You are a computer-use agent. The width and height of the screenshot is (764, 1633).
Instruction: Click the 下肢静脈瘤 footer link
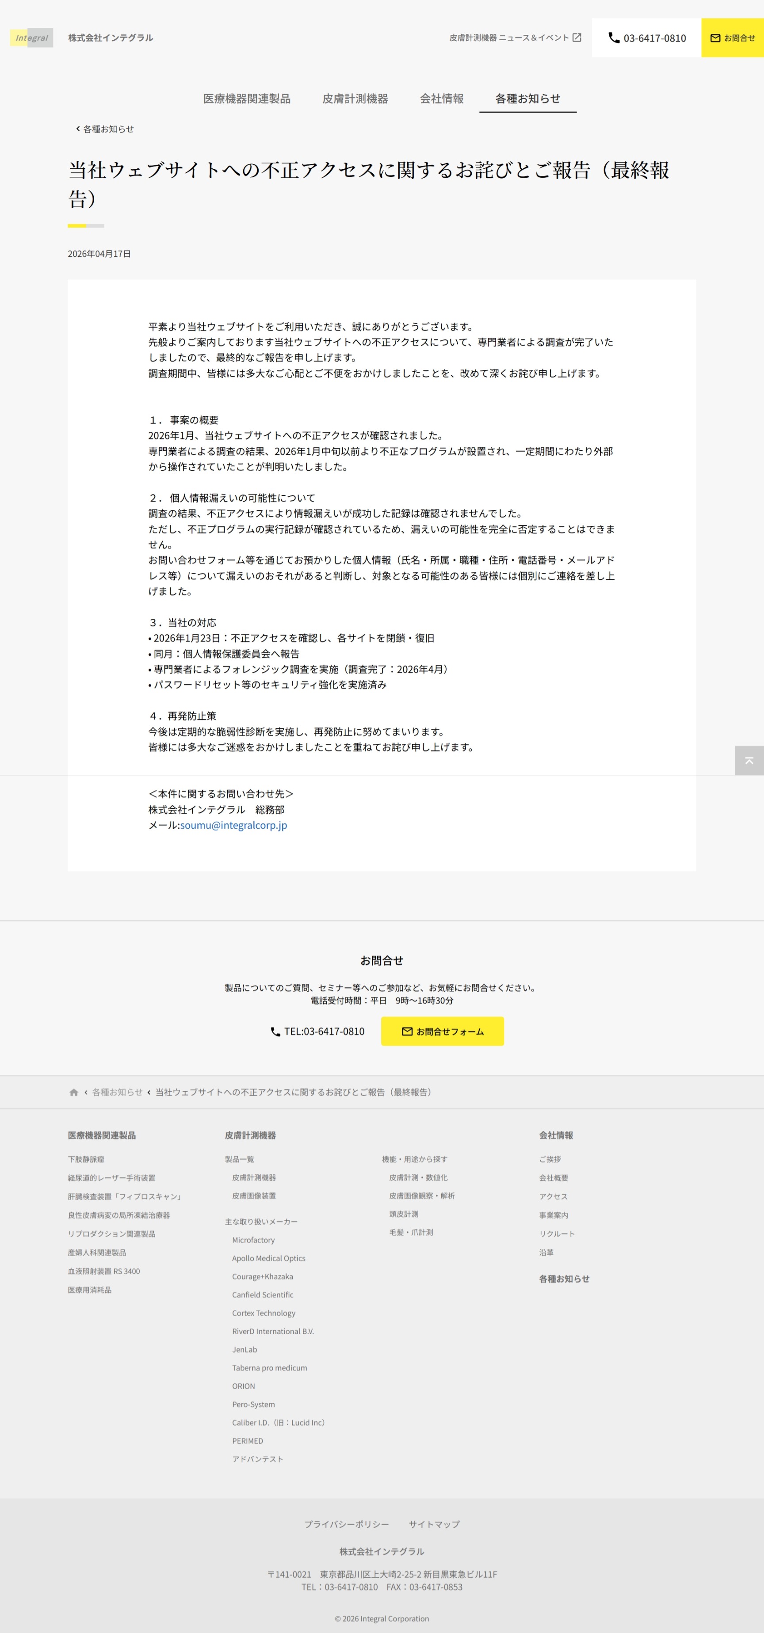(86, 1160)
